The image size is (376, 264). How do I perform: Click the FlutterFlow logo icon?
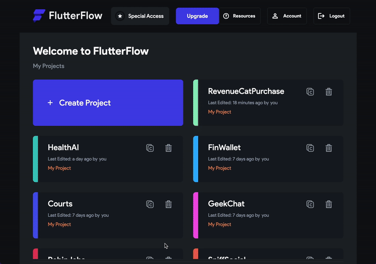tap(39, 16)
